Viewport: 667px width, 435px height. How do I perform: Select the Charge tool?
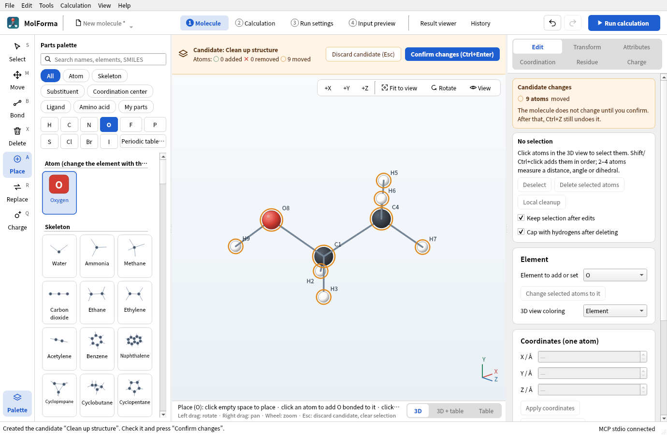17,220
